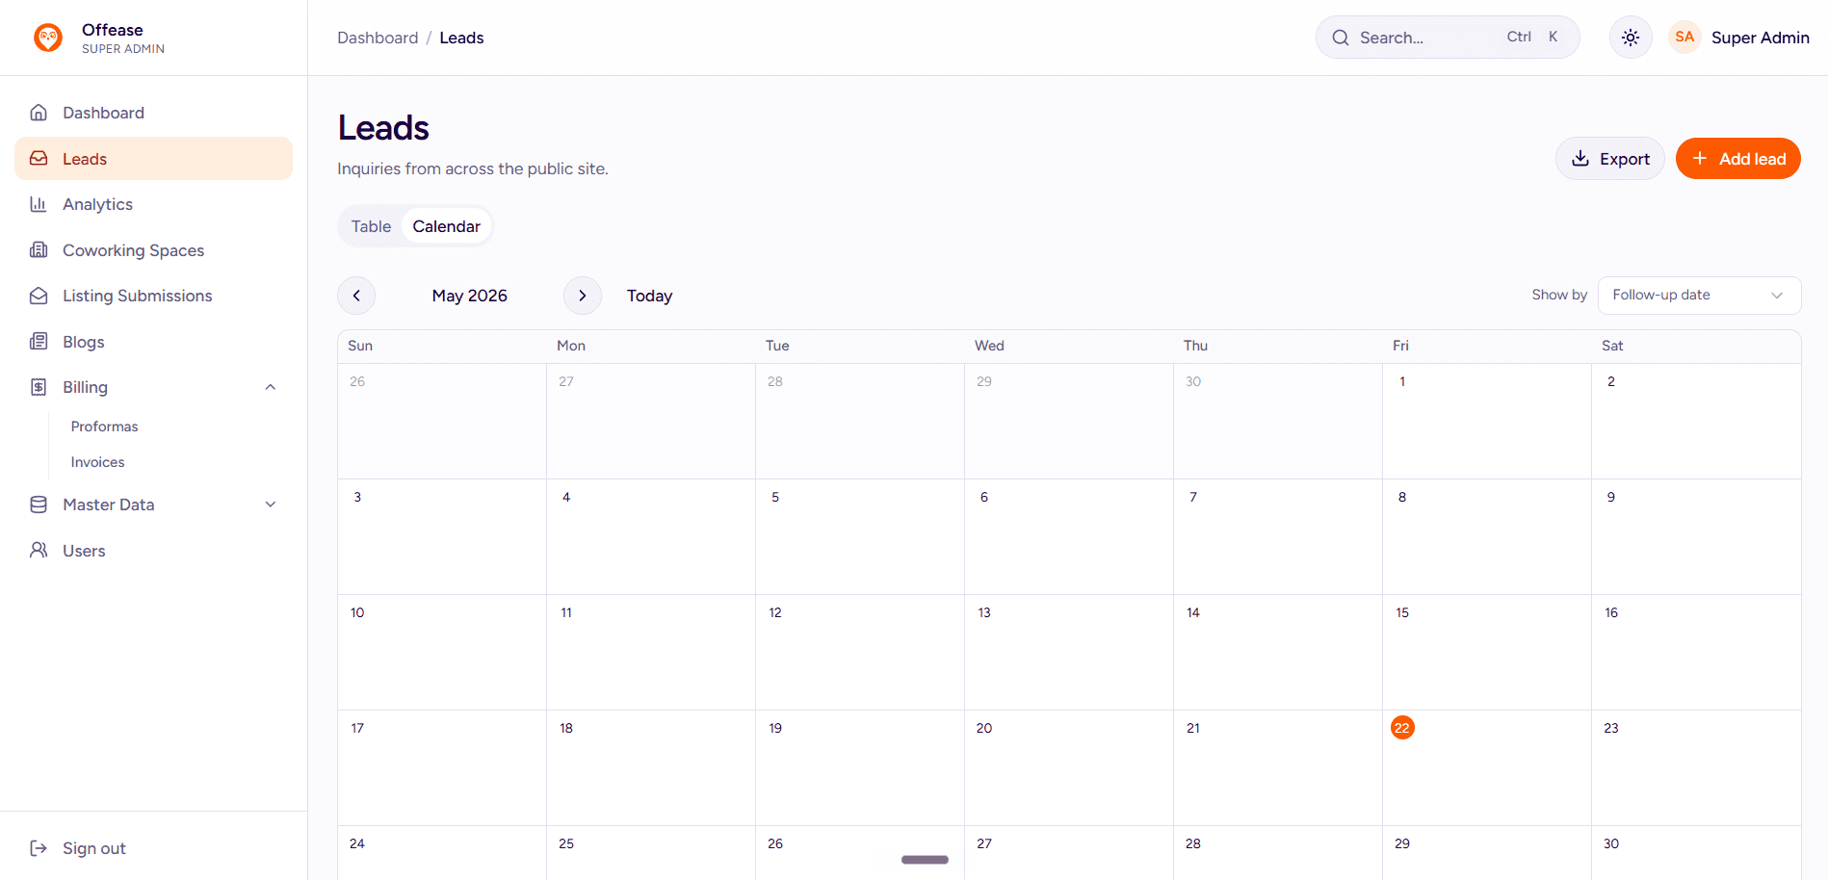Click the highlighted date 22 on calendar
The height and width of the screenshot is (880, 1828).
(x=1402, y=728)
